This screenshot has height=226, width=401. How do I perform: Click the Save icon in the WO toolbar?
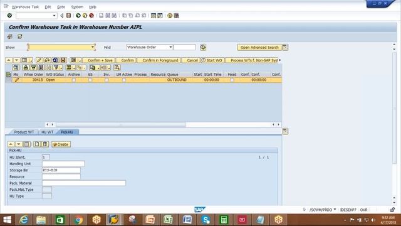coord(63,60)
